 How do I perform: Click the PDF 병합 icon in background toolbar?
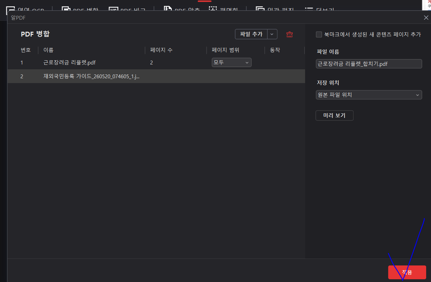pos(66,9)
